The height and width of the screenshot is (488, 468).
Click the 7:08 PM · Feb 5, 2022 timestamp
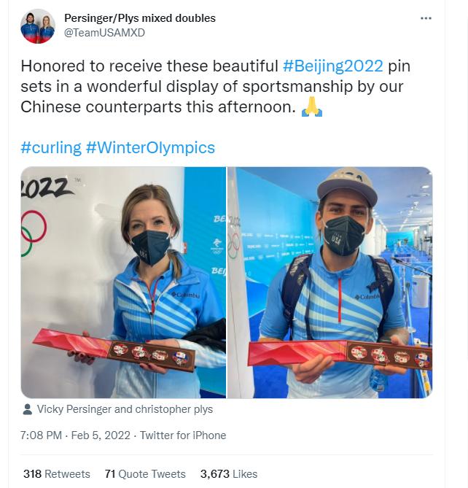75,435
